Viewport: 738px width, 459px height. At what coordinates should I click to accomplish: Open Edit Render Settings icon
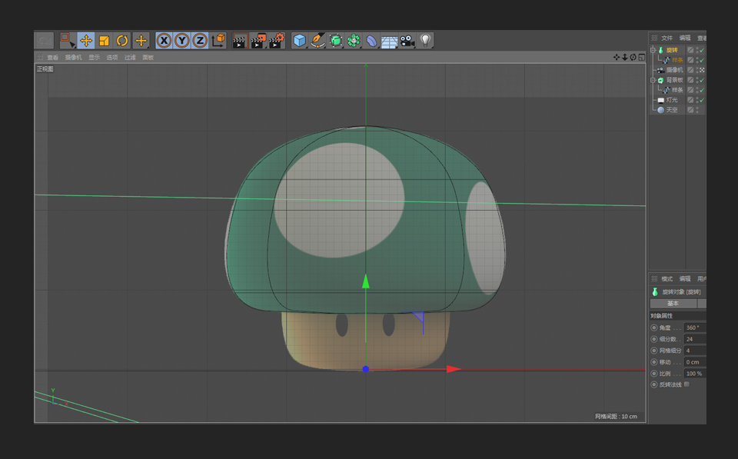pos(277,41)
